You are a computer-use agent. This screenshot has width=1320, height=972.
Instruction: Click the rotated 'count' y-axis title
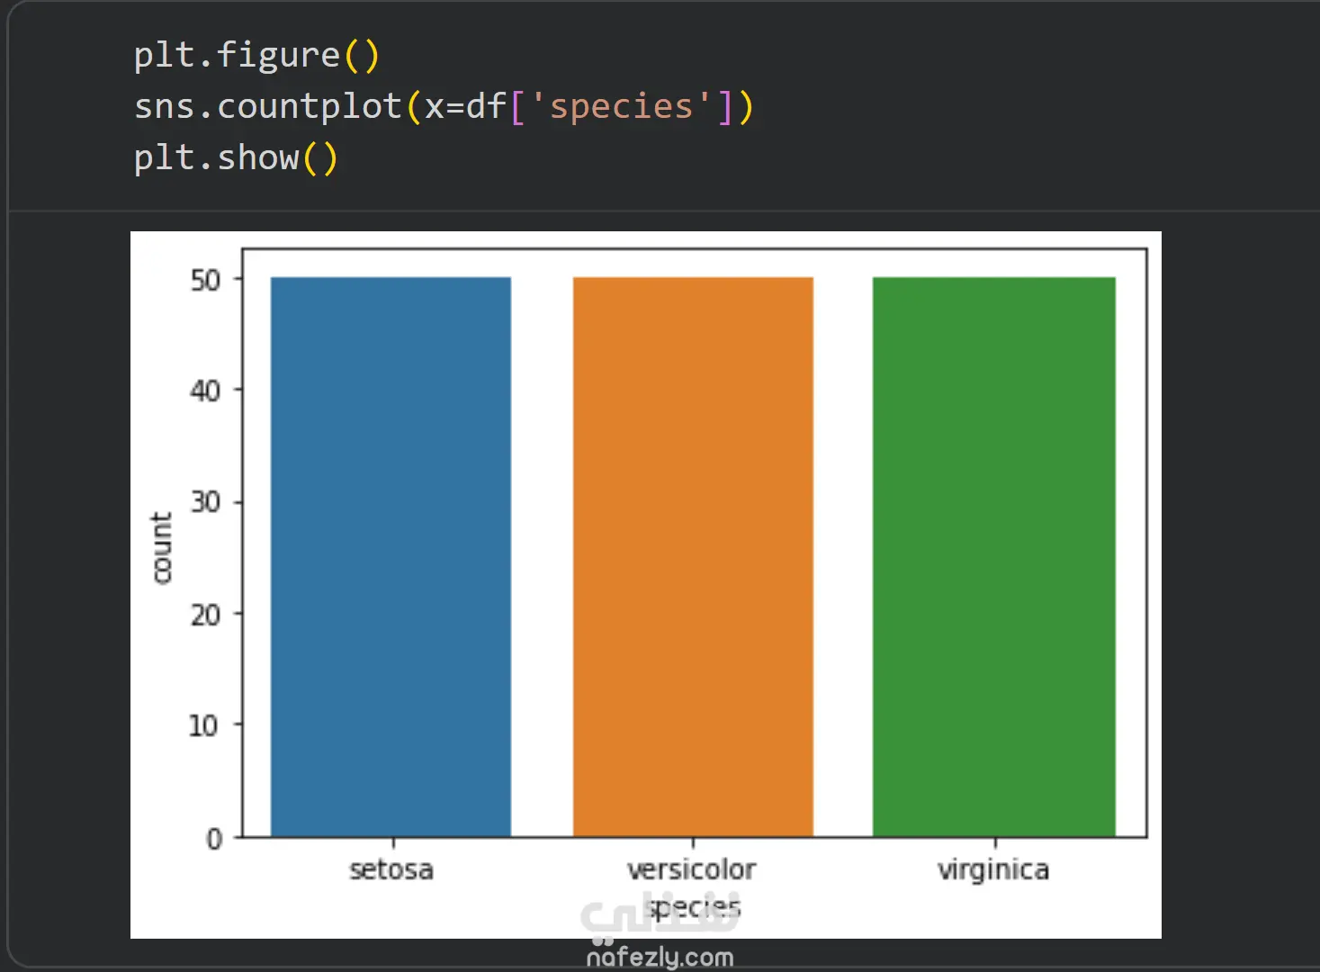coord(162,548)
